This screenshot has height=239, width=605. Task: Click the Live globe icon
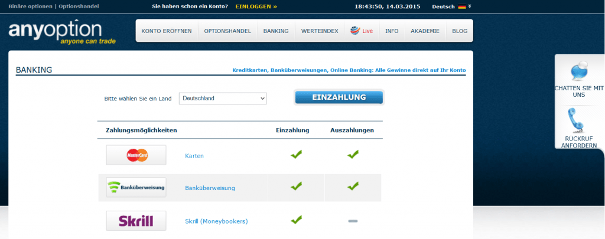[x=355, y=31]
